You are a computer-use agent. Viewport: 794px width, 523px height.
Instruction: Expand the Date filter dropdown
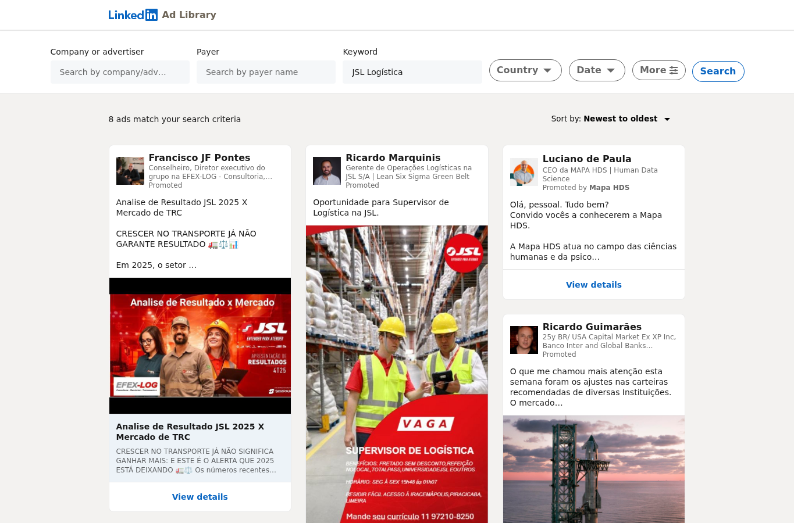click(x=597, y=70)
